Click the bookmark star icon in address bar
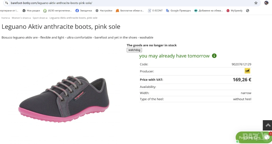 pyautogui.click(x=256, y=3)
